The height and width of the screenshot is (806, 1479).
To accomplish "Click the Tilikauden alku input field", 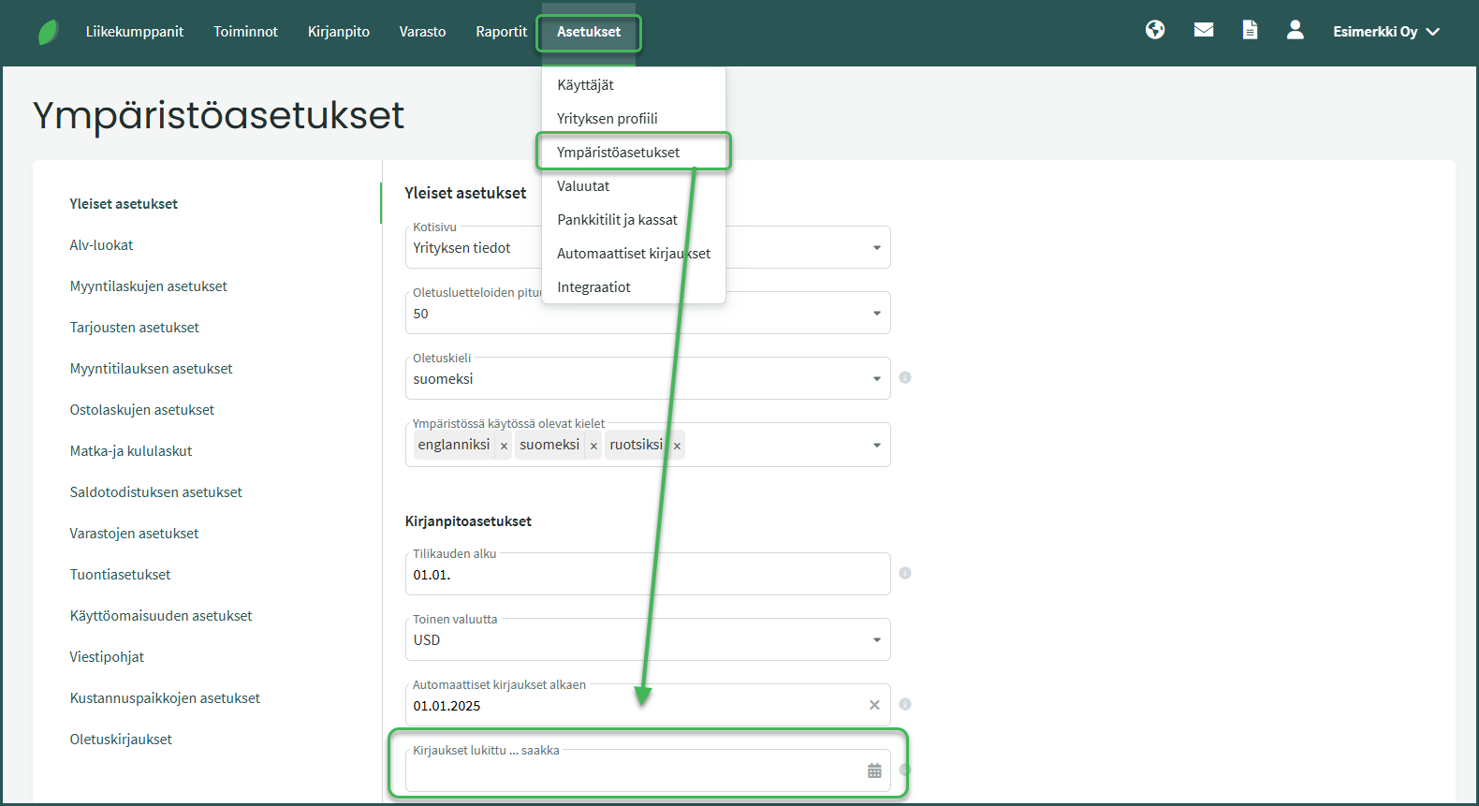I will (x=646, y=575).
